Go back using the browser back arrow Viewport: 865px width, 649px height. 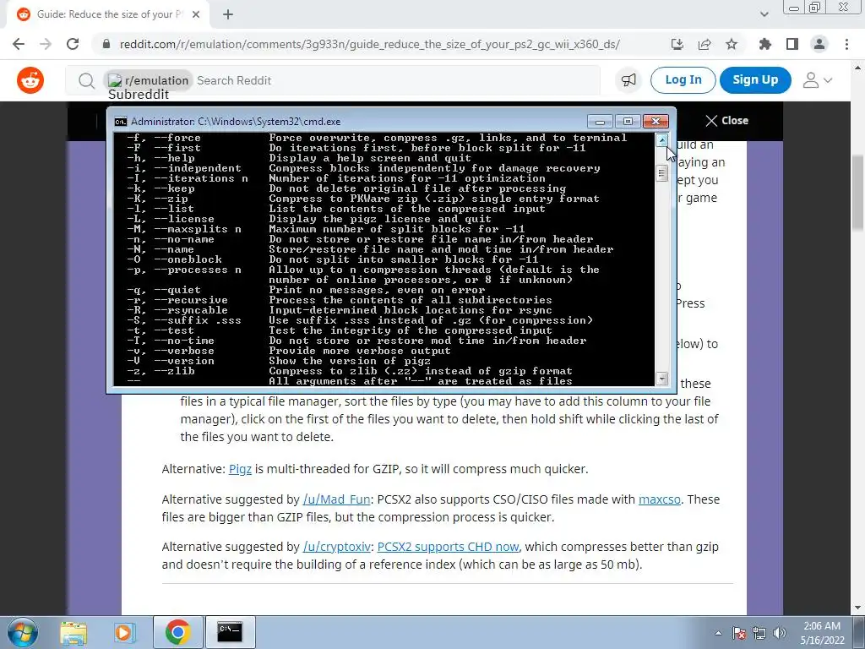click(19, 44)
